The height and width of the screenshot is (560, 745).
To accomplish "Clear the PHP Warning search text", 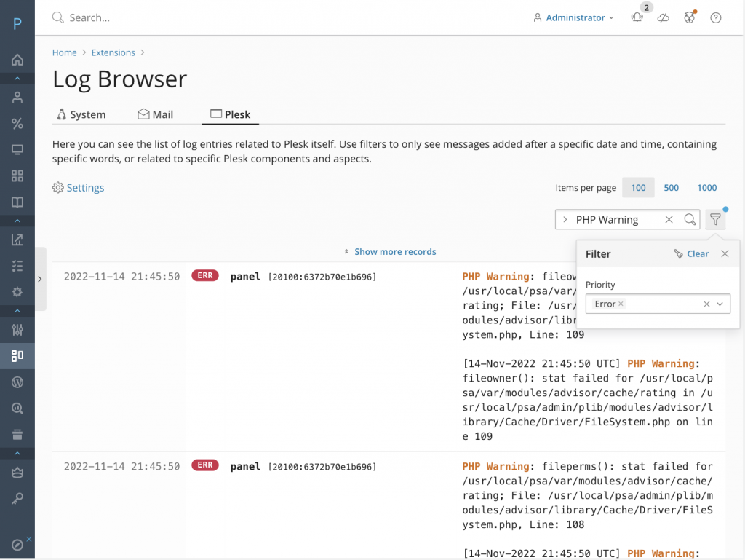I will [669, 220].
